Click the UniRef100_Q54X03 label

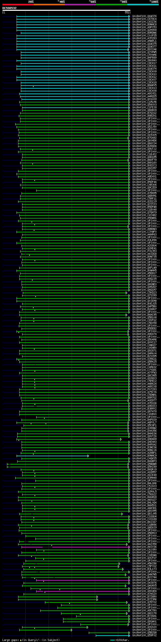tap(144, 105)
